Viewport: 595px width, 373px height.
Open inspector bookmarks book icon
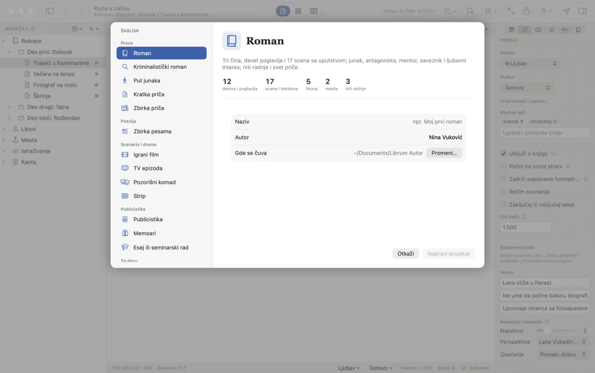pyautogui.click(x=578, y=30)
